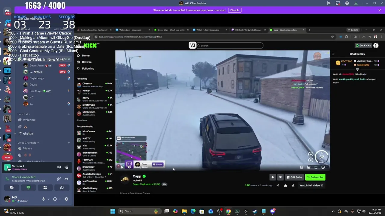Open stream clips icon beside Screen 1
The width and height of the screenshot is (385, 216).
point(66,167)
